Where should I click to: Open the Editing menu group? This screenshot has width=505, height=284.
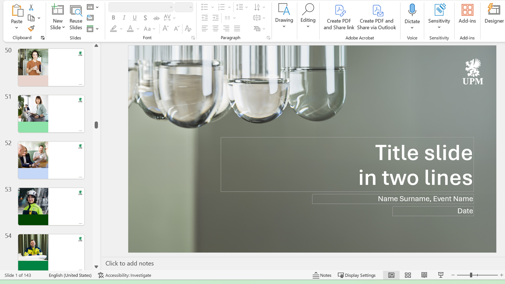coord(308,16)
